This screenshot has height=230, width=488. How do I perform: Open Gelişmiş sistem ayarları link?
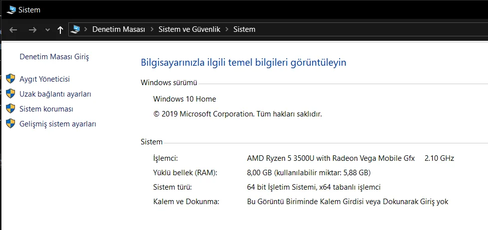click(x=57, y=124)
